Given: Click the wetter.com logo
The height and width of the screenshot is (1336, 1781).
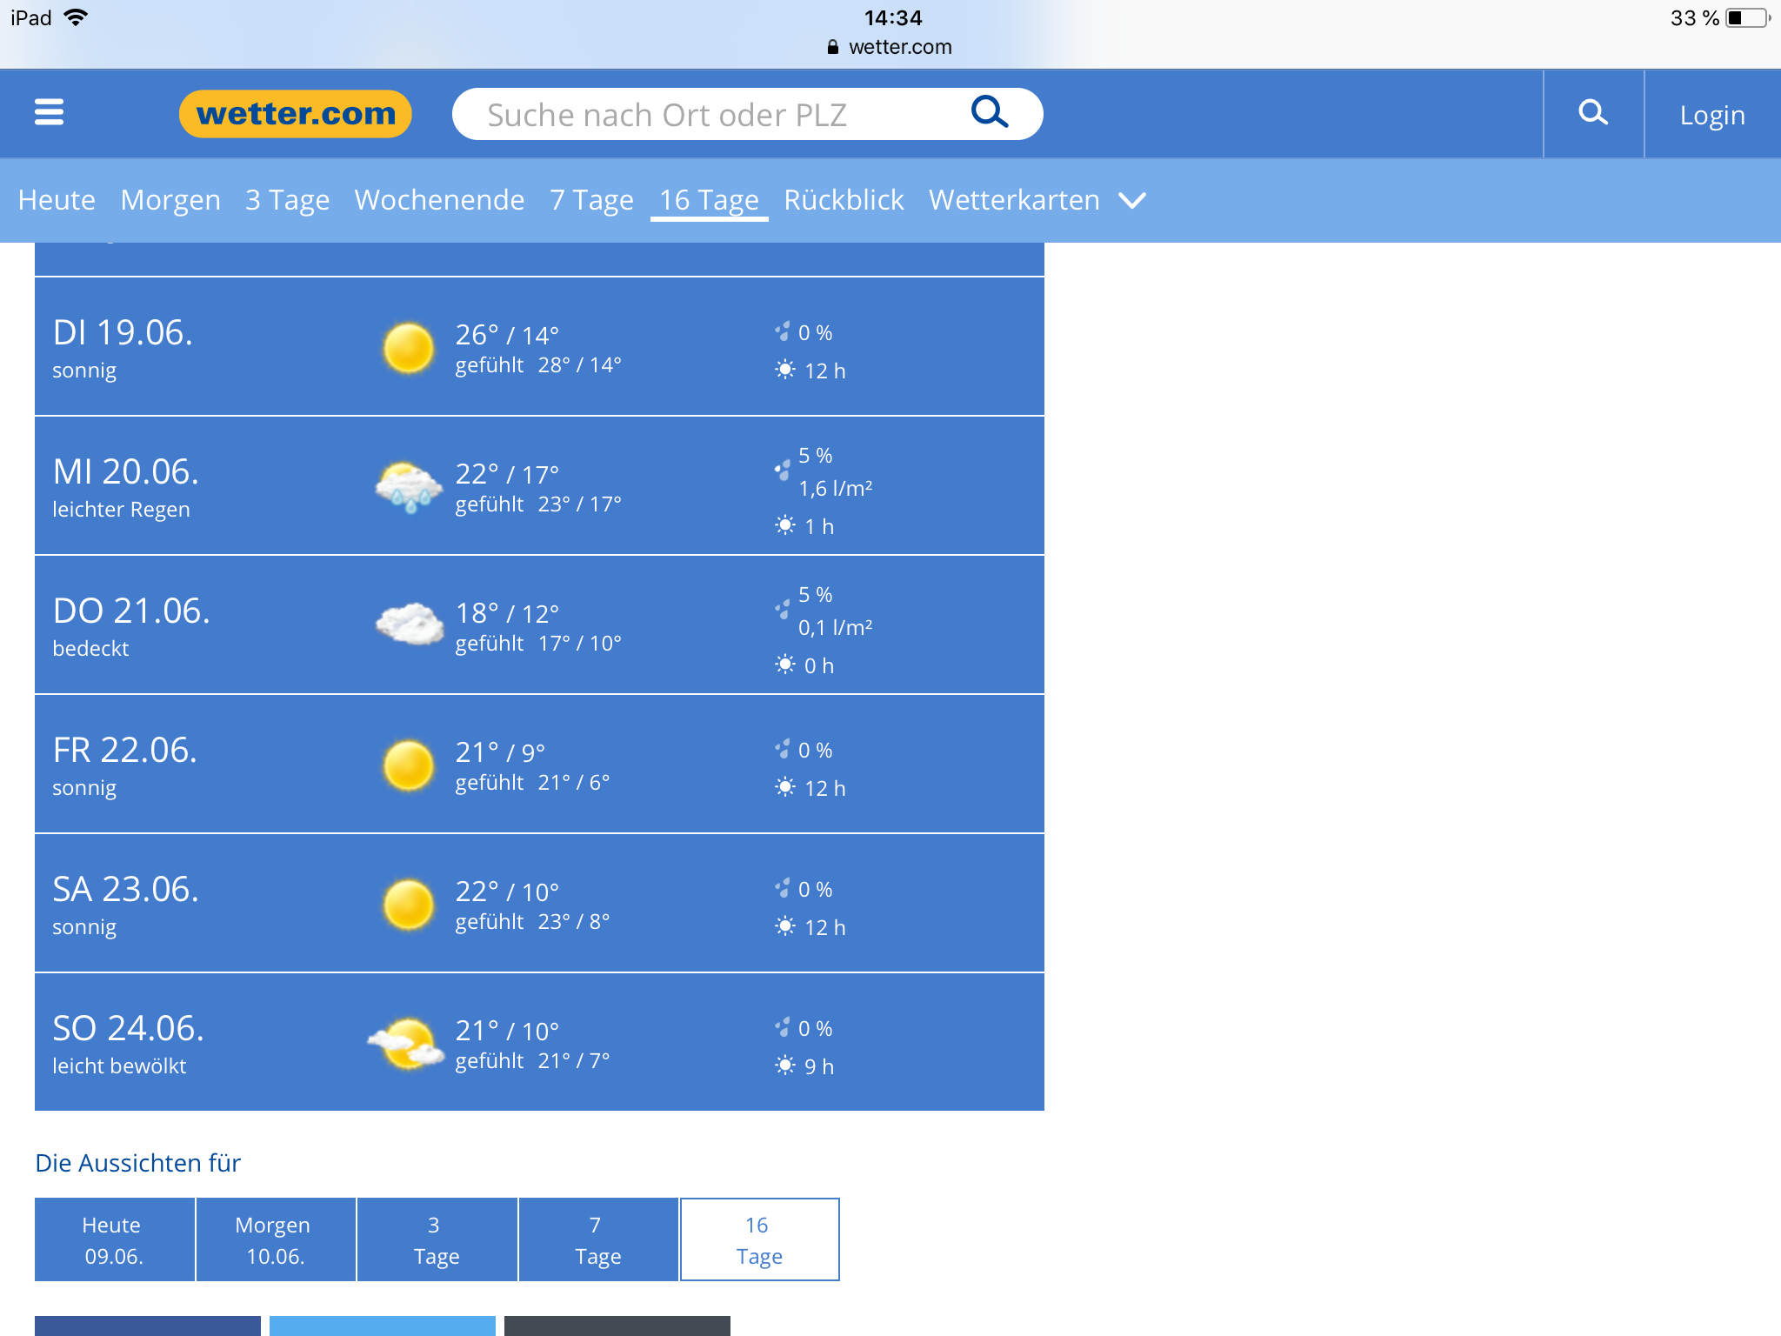Looking at the screenshot, I should pos(296,114).
